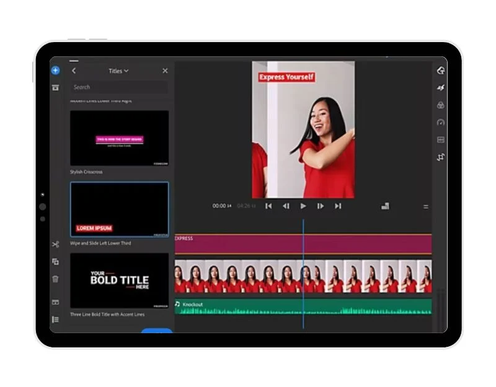Viewport: 496px width, 387px height.
Task: Close the Titles panel
Action: pos(165,71)
